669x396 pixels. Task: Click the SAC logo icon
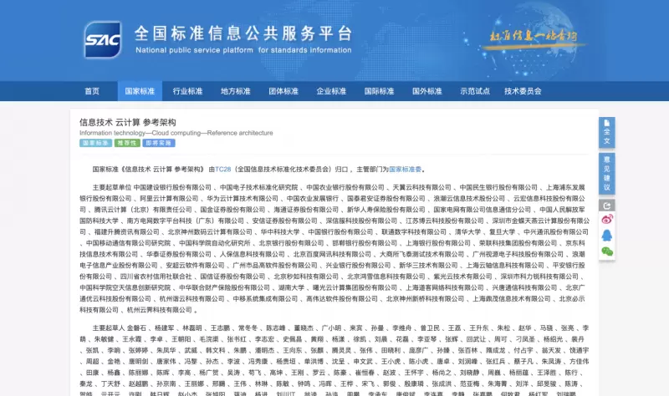[103, 38]
